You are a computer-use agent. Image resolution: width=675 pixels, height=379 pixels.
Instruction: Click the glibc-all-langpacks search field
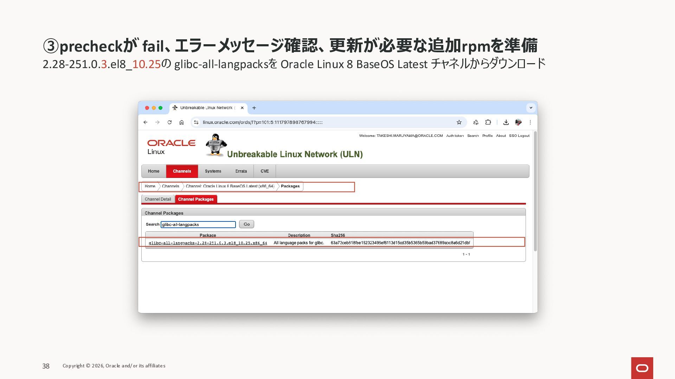tap(198, 225)
